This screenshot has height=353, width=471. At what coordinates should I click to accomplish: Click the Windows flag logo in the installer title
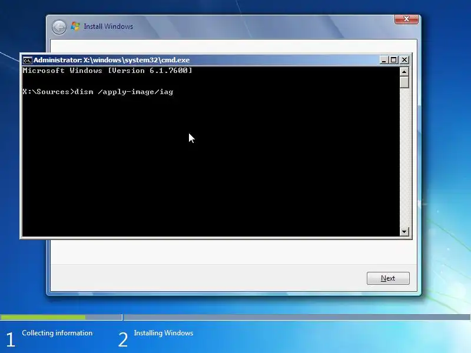click(75, 26)
